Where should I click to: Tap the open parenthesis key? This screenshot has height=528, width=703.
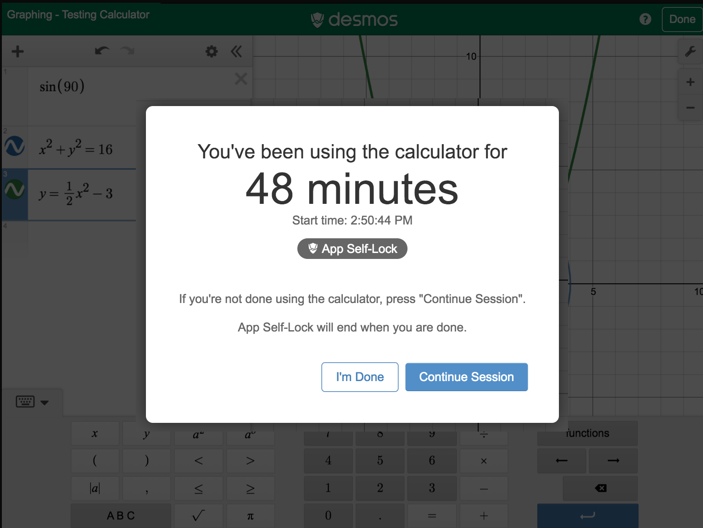pos(95,461)
